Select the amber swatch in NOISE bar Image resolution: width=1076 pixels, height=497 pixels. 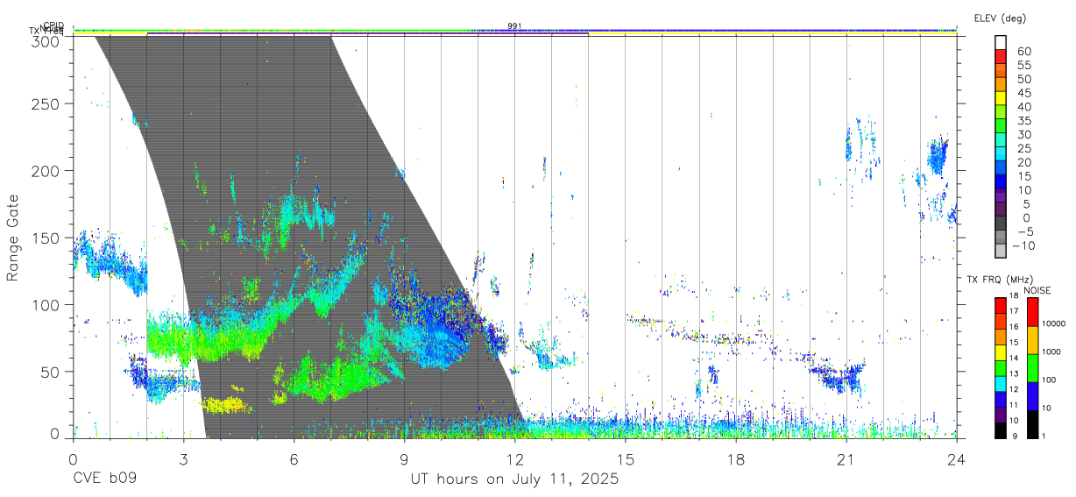coord(1032,340)
